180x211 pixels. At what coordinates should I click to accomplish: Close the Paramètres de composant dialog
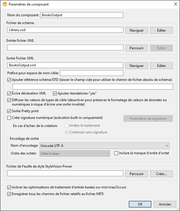click(175, 4)
